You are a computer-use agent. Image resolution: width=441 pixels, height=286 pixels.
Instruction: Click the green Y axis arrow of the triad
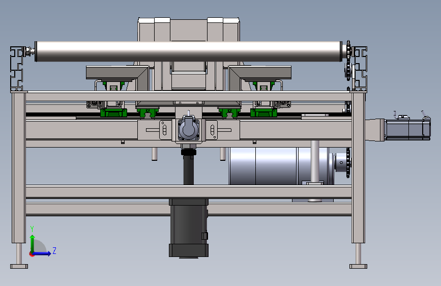click(x=33, y=243)
